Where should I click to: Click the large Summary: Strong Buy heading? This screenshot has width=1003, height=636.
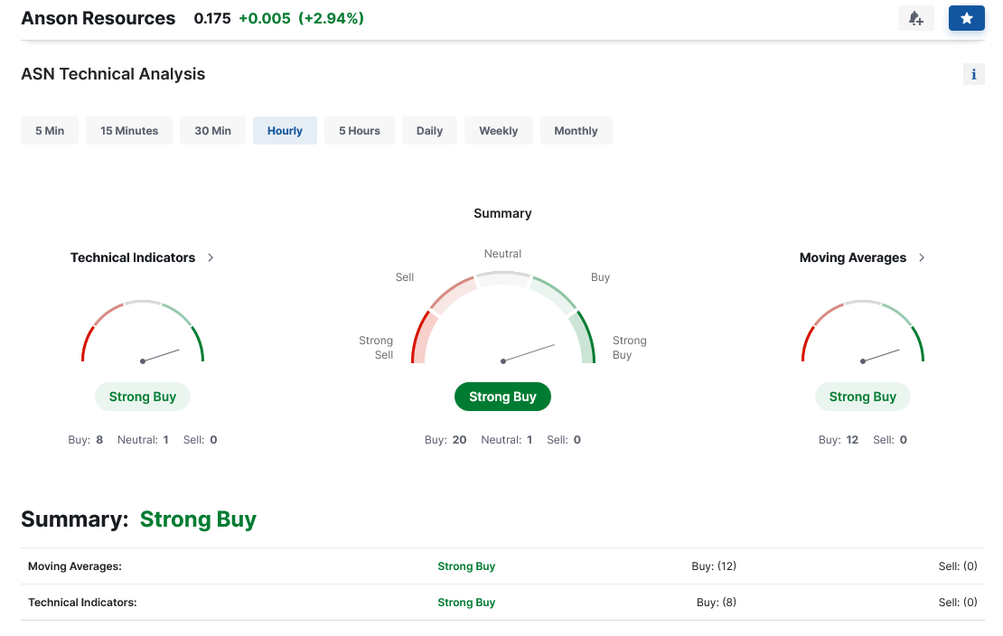[139, 519]
